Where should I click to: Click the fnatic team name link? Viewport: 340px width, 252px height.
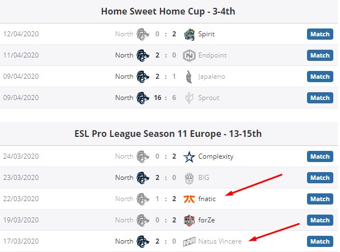pyautogui.click(x=206, y=199)
